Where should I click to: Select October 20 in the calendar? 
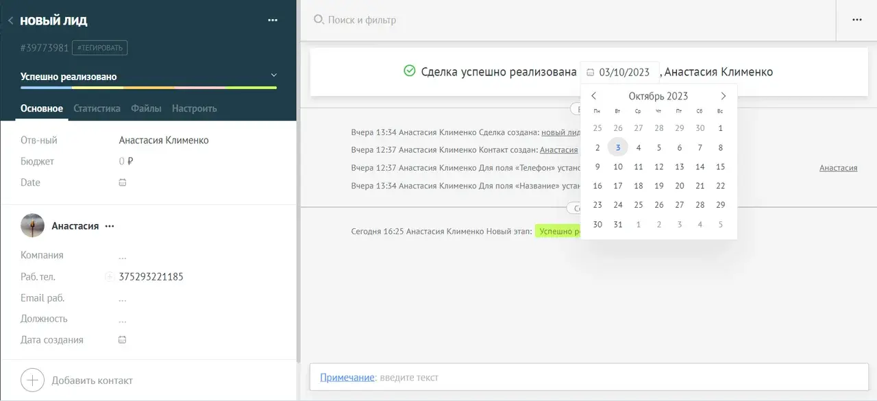pyautogui.click(x=680, y=186)
